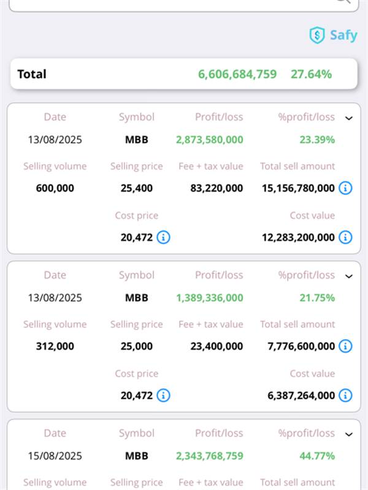Screen dimensions: 368x490
Task: Select profit value 1,389,336,000
Action: [x=210, y=298]
